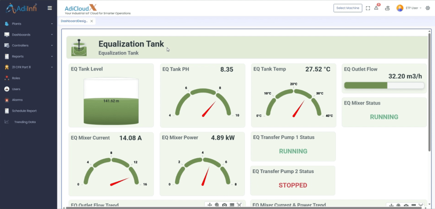Expand the Controllers menu arrow
435x209 pixels.
(x=52, y=46)
